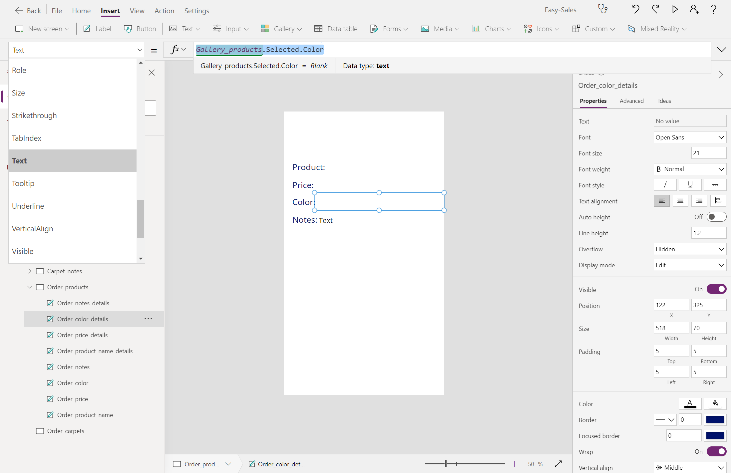Click the Redo arrow icon
The height and width of the screenshot is (473, 731).
click(x=655, y=9)
